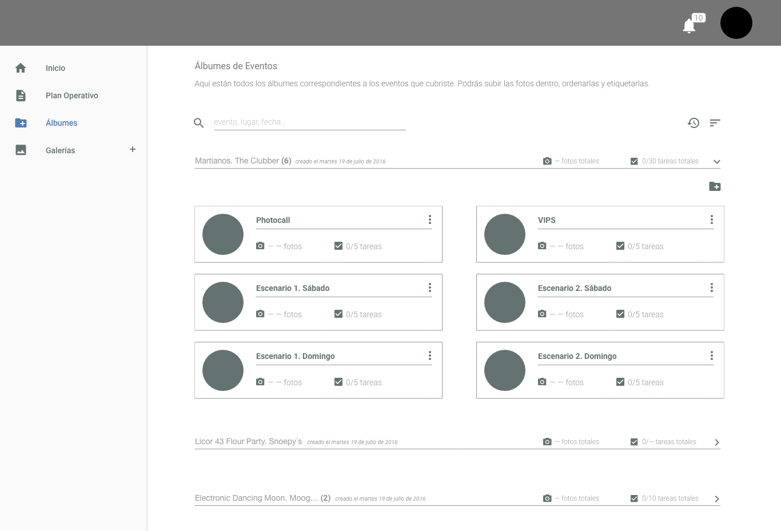The width and height of the screenshot is (781, 531).
Task: Click camera icon in Photocall card
Action: [260, 246]
